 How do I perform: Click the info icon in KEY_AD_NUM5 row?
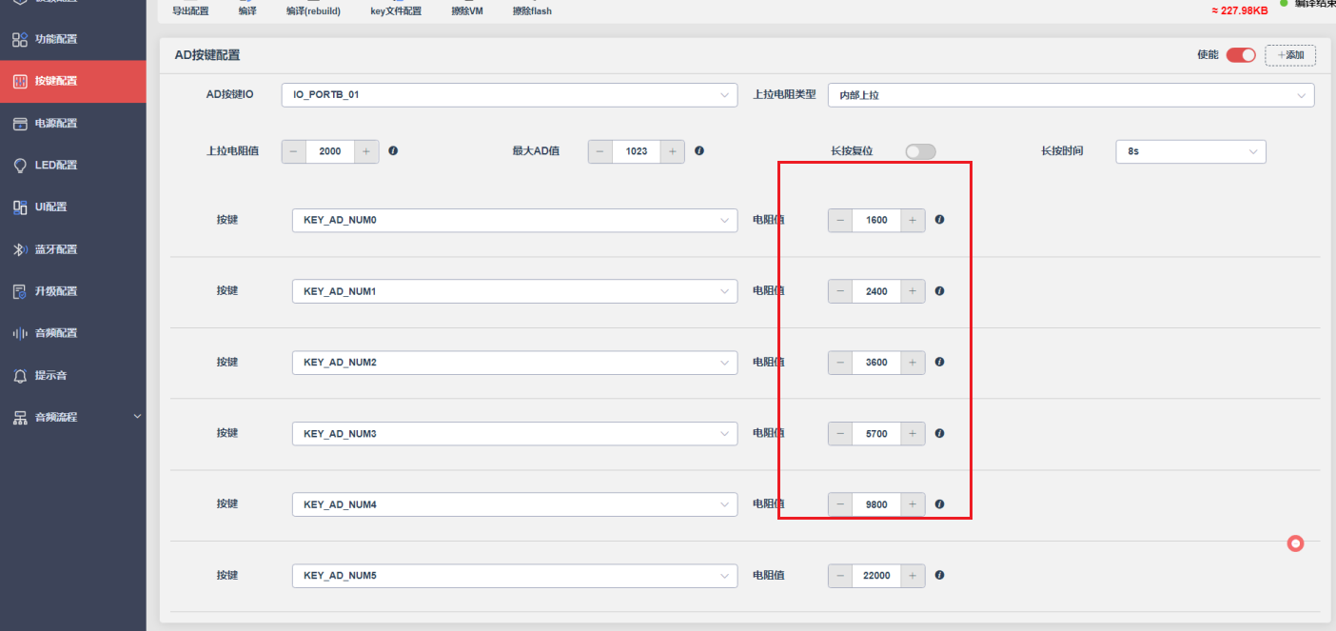pos(939,575)
